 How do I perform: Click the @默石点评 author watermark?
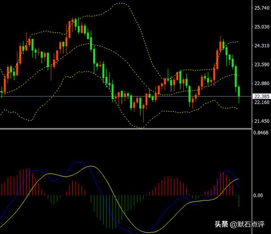(x=249, y=224)
